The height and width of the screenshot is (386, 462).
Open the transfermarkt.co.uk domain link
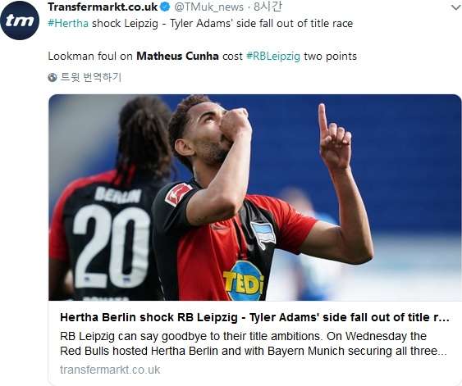[x=110, y=370]
